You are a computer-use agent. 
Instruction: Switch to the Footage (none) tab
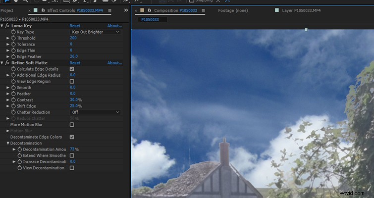click(x=233, y=10)
